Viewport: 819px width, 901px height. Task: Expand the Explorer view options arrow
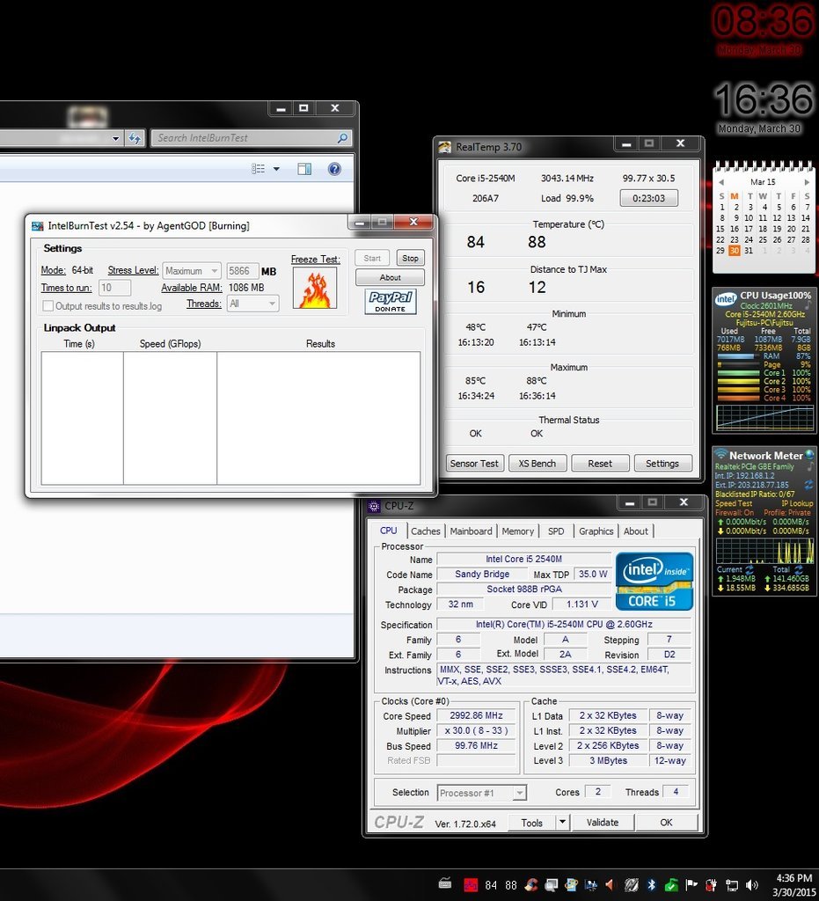pyautogui.click(x=276, y=169)
